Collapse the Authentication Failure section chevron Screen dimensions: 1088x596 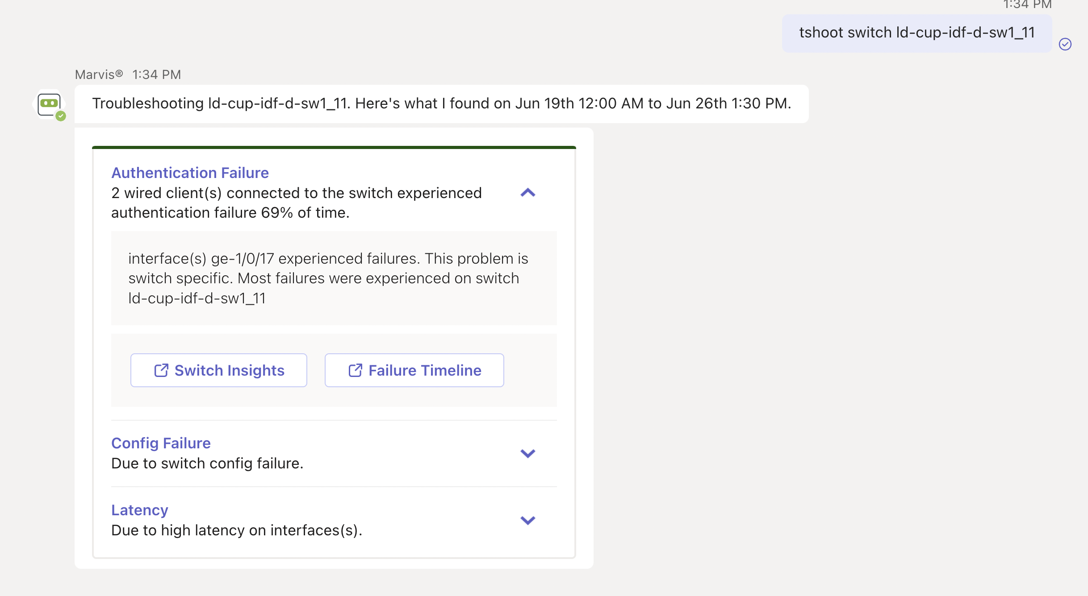pos(527,193)
